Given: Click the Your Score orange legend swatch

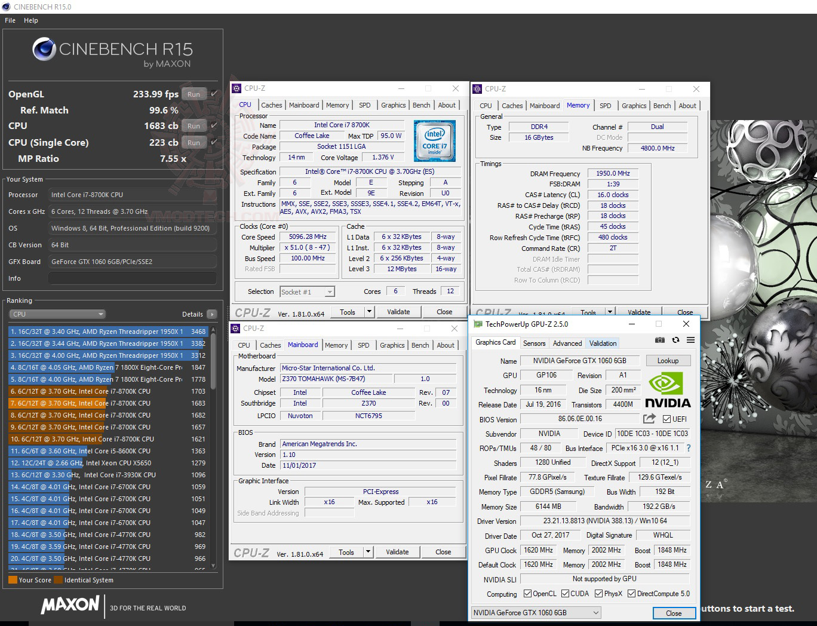Looking at the screenshot, I should (x=13, y=579).
